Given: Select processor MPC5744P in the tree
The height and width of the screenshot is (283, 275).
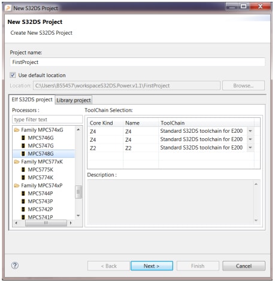Looking at the screenshot, I should click(x=40, y=193).
